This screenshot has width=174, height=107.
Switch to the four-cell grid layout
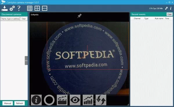tap(37, 8)
